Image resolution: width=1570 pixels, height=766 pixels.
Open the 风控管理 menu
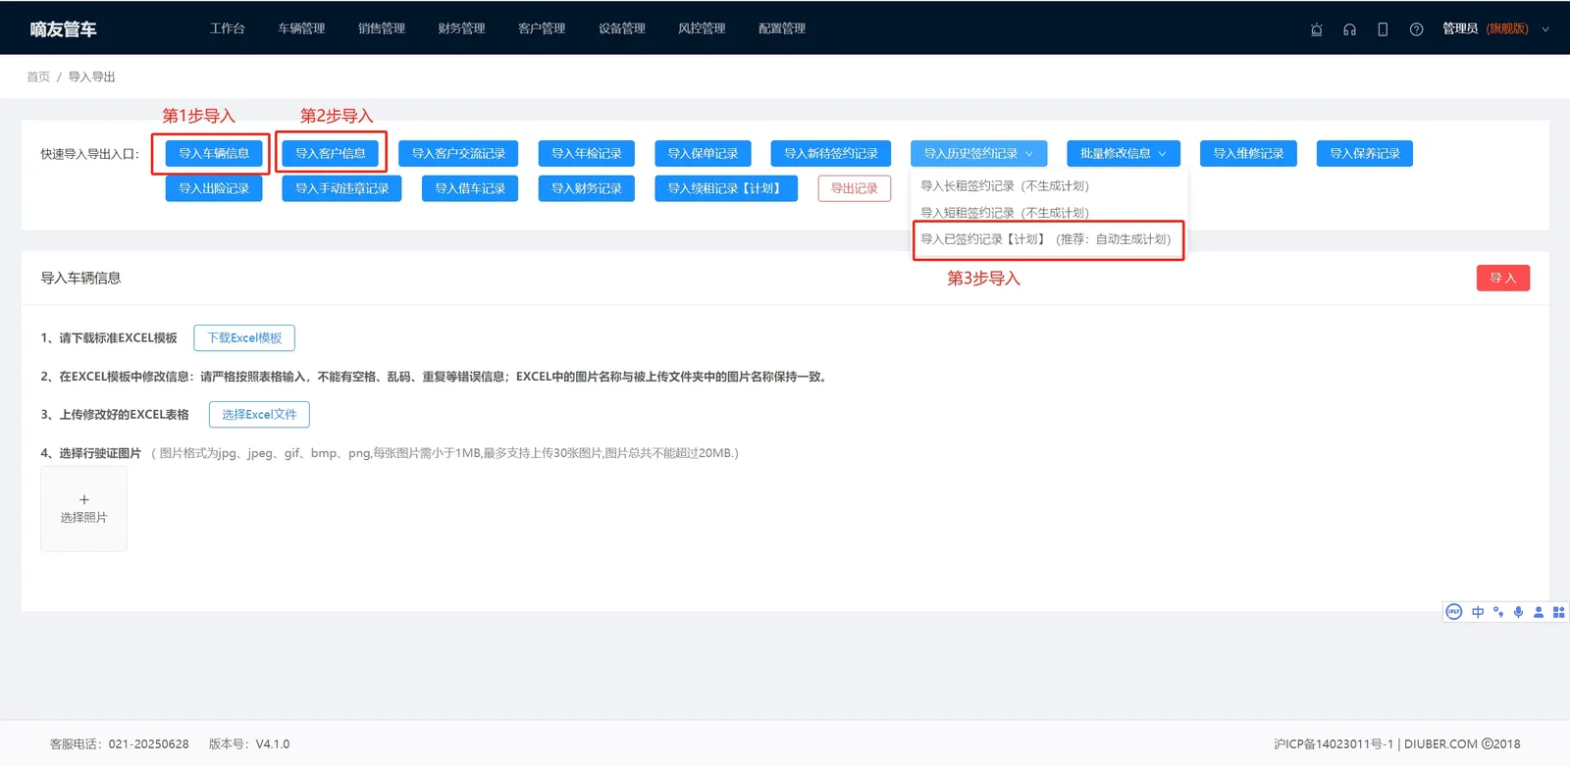(x=702, y=28)
